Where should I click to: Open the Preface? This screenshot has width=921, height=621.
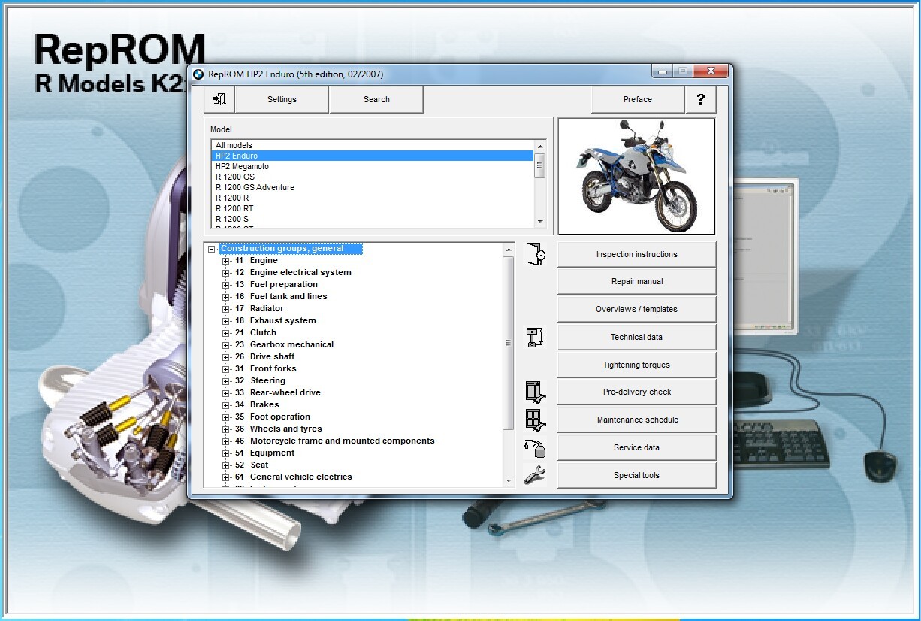tap(638, 99)
